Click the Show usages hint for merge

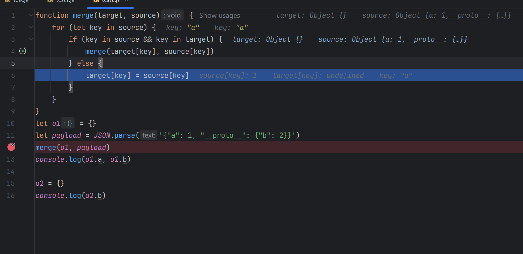(x=219, y=15)
